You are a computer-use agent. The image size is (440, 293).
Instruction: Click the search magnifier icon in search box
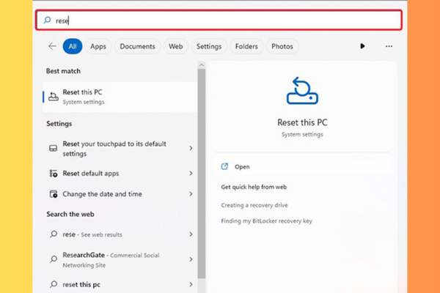click(47, 21)
